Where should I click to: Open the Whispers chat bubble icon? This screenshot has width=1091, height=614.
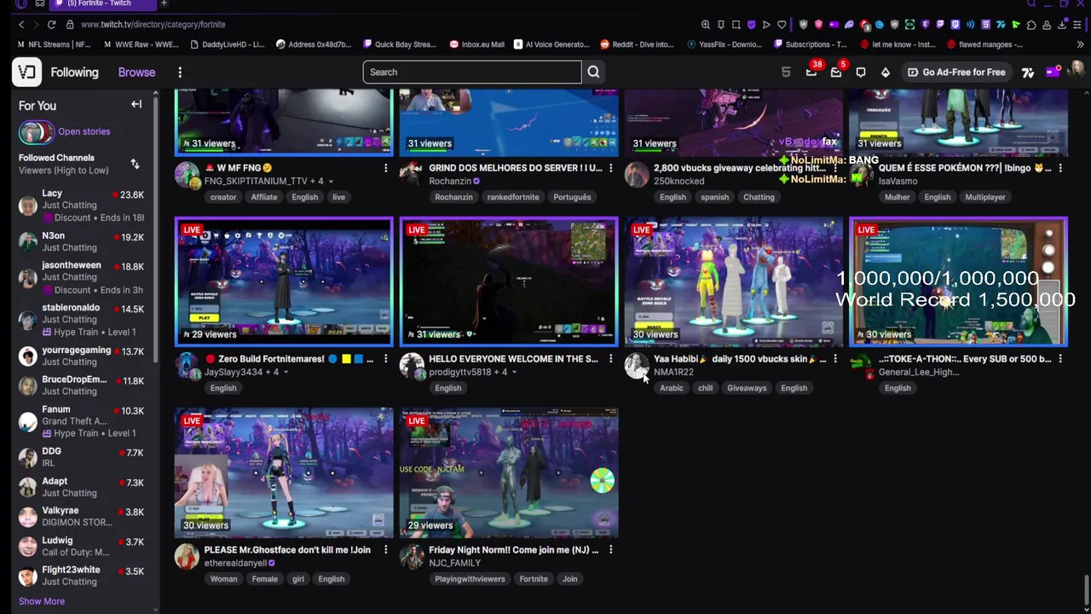pos(861,72)
